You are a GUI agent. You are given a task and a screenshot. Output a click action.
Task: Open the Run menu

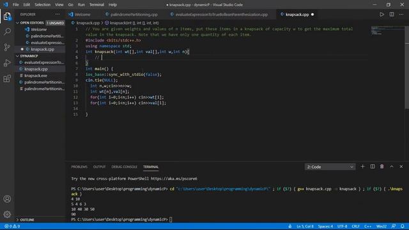pyautogui.click(x=81, y=4)
